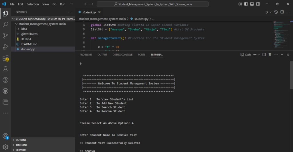This screenshot has width=293, height=152.
Task: Expand the OUTLINE section
Action: tap(43, 140)
